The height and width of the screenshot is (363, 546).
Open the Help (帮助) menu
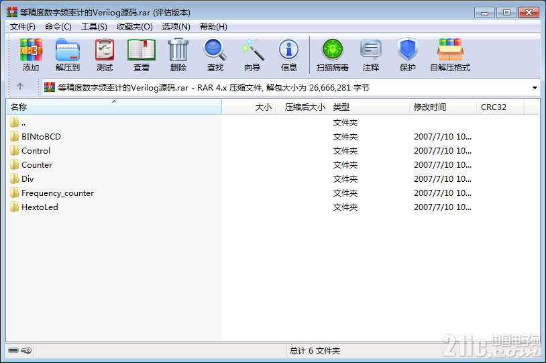(213, 27)
